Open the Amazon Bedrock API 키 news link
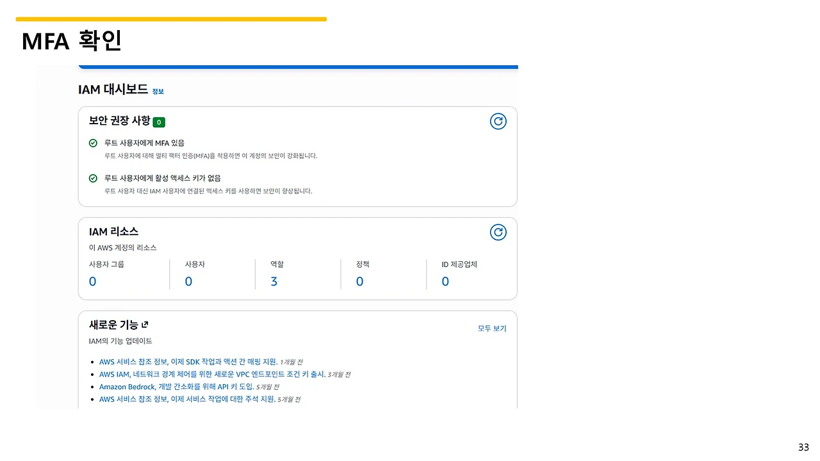 pos(177,387)
